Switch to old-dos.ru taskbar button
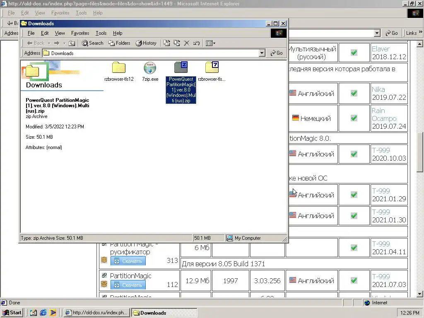The width and height of the screenshot is (424, 318). [x=97, y=313]
